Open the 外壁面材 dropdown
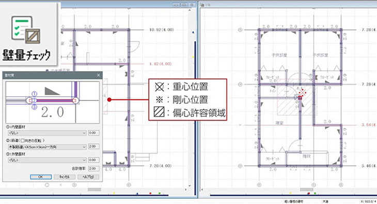377x204 pixels. 47,160
